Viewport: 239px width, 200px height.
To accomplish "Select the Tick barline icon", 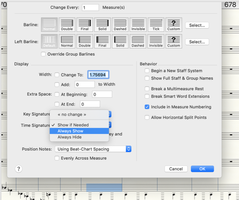I will 156,25.
